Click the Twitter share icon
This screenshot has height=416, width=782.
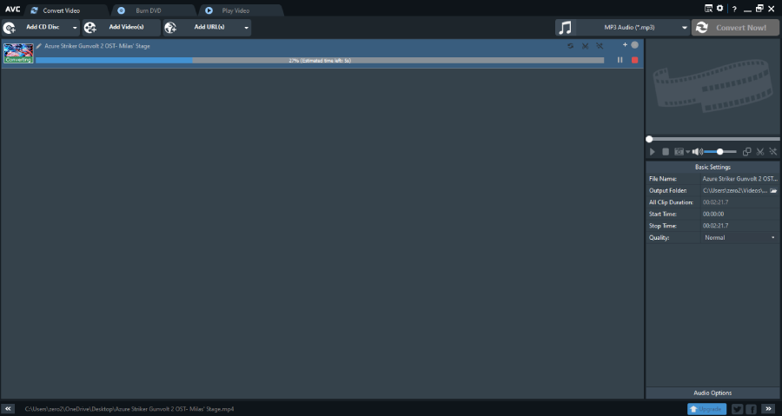737,409
